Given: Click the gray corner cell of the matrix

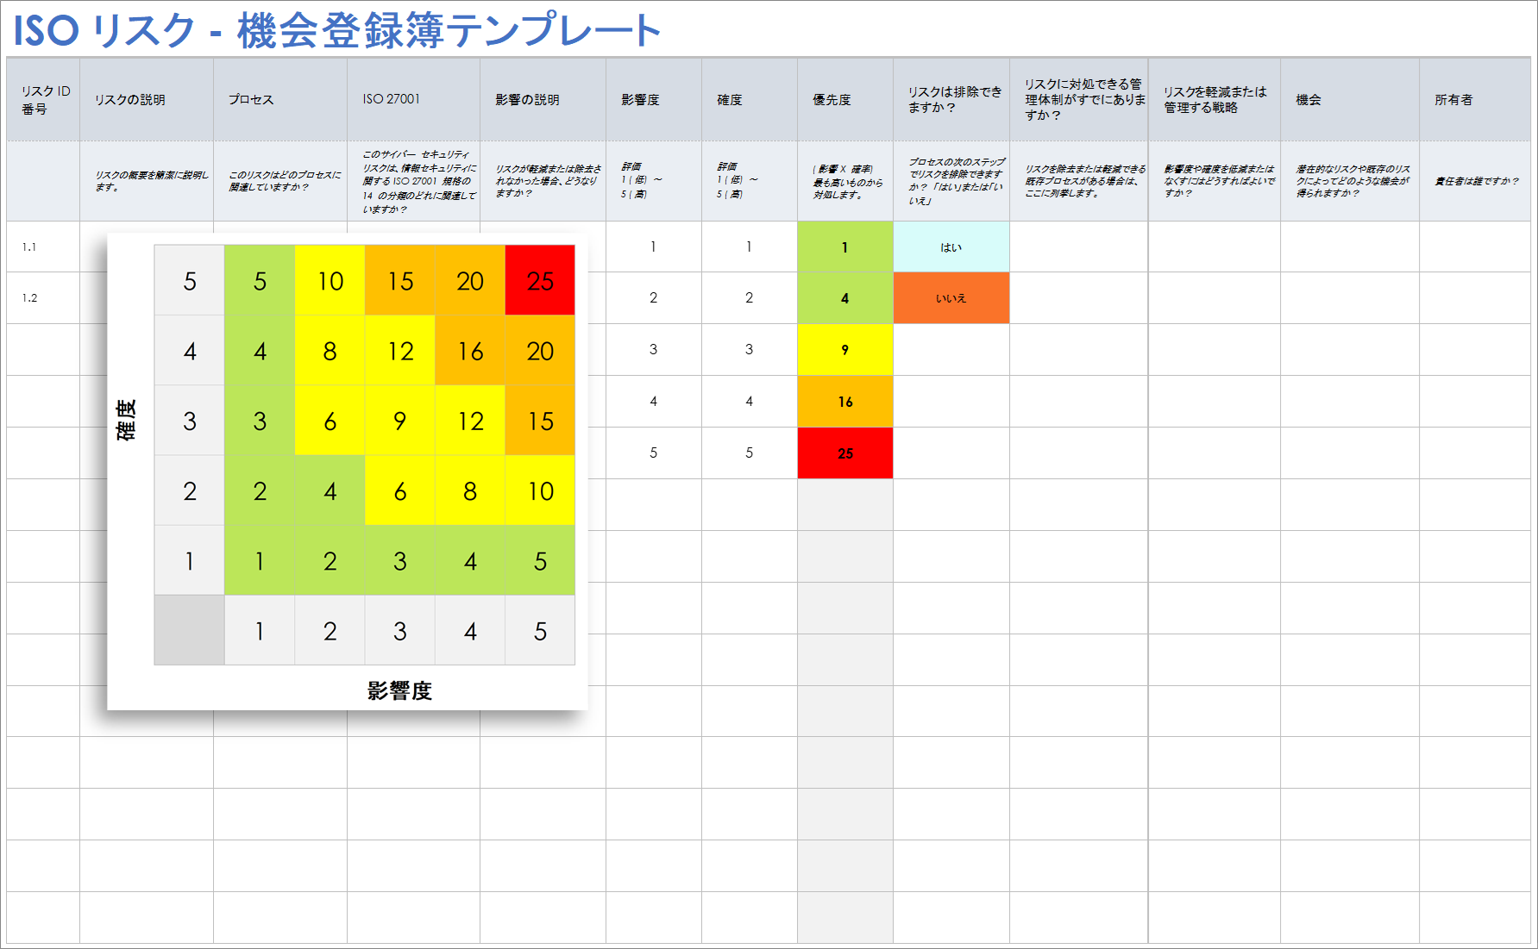Looking at the screenshot, I should point(190,630).
